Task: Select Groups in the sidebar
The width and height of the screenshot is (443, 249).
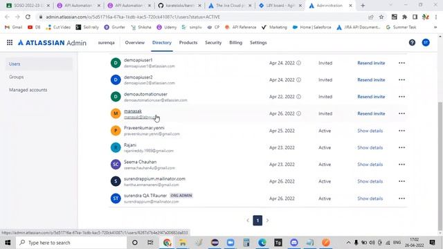Action: [x=17, y=77]
